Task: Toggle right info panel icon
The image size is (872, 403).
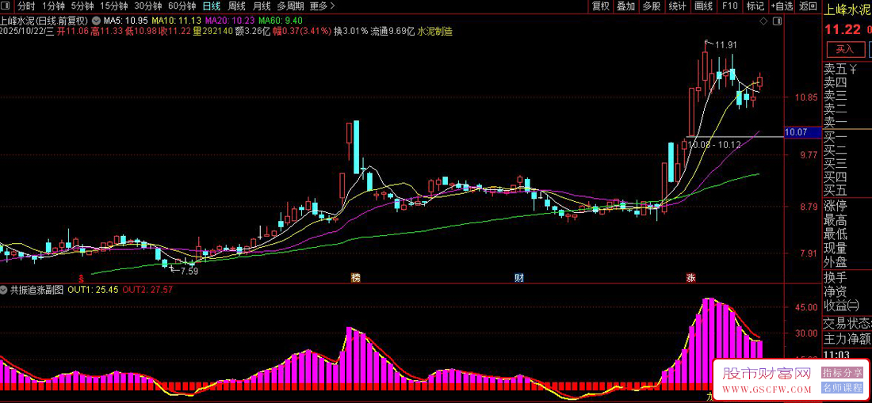Action: (778, 21)
